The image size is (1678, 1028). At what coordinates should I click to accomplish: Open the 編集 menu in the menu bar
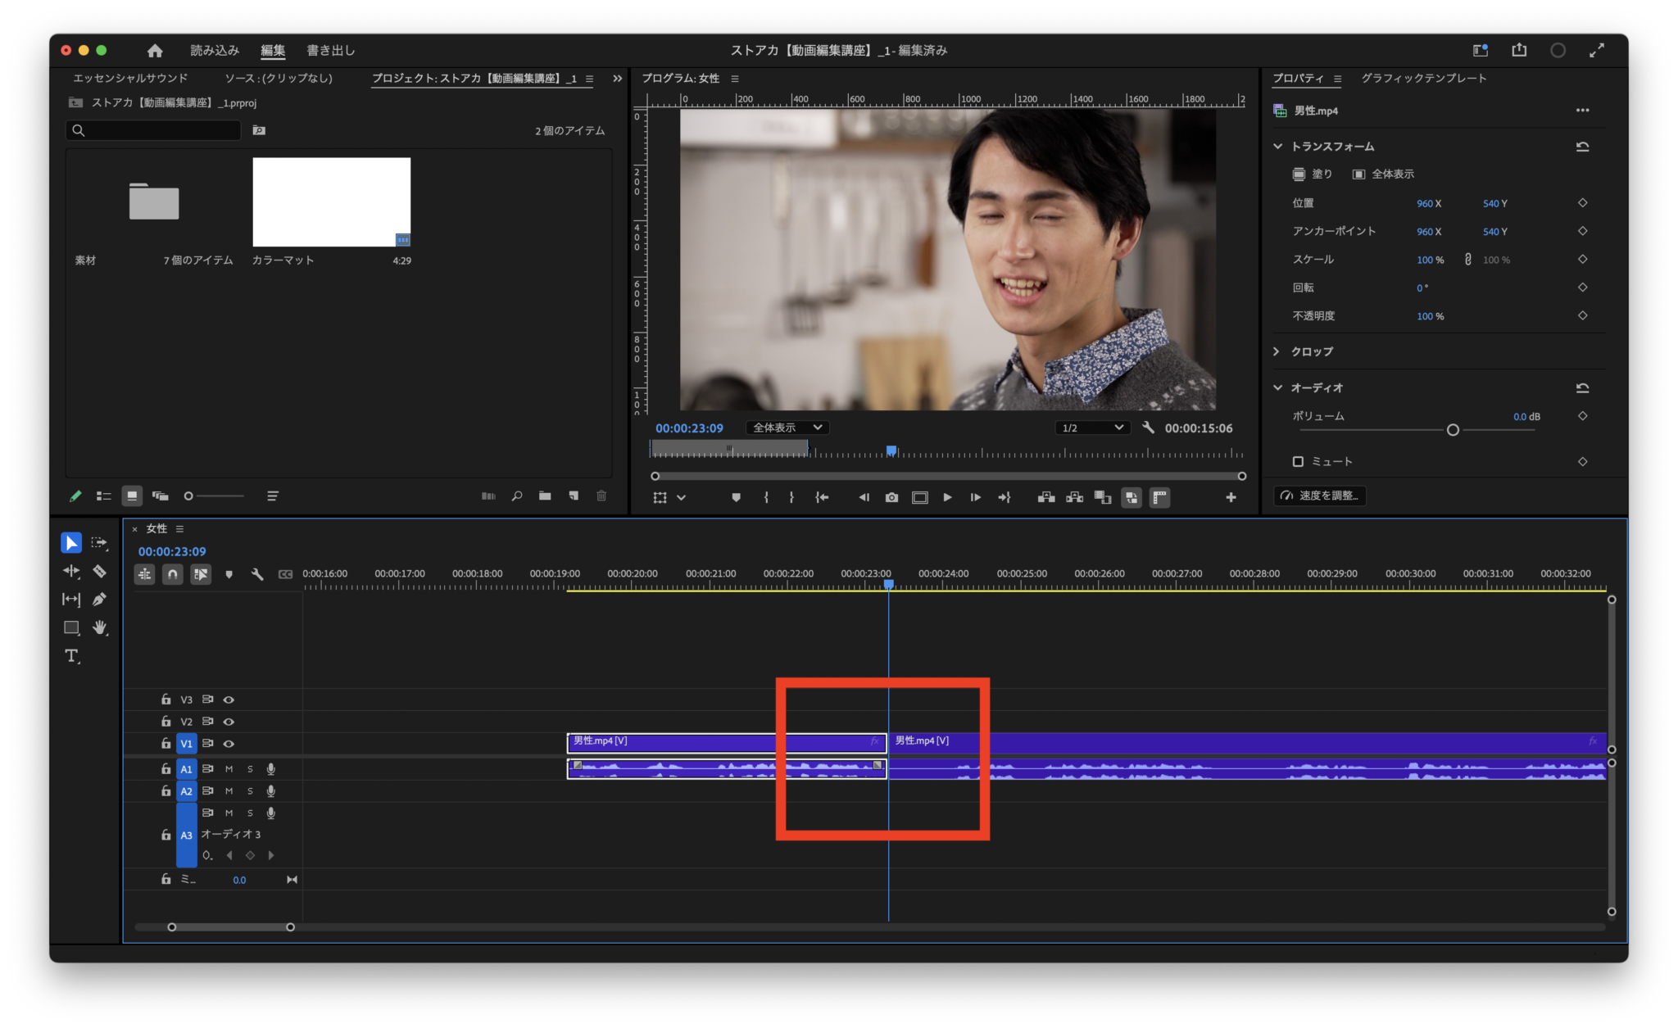coord(272,50)
